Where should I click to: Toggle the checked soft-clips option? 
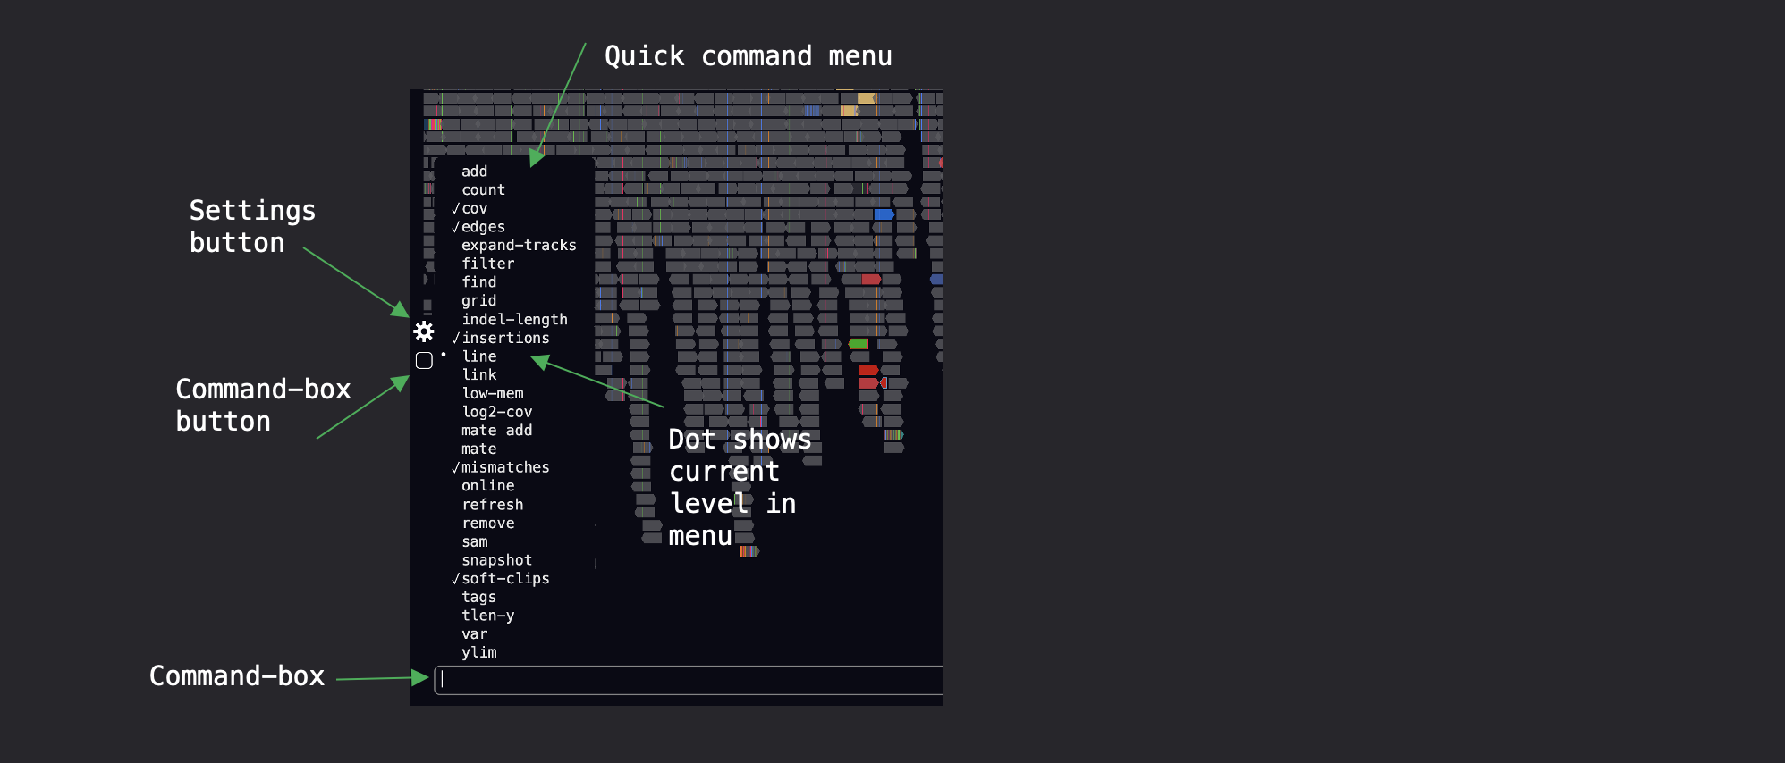pos(501,579)
